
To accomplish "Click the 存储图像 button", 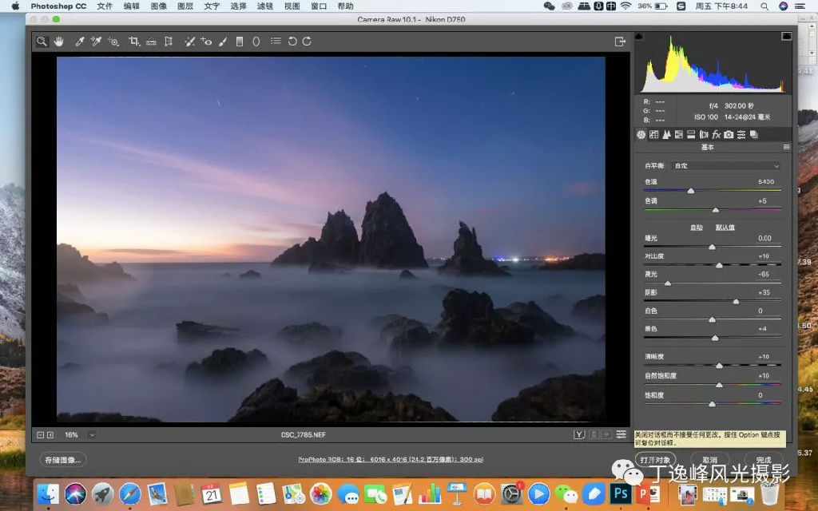I will tap(63, 460).
